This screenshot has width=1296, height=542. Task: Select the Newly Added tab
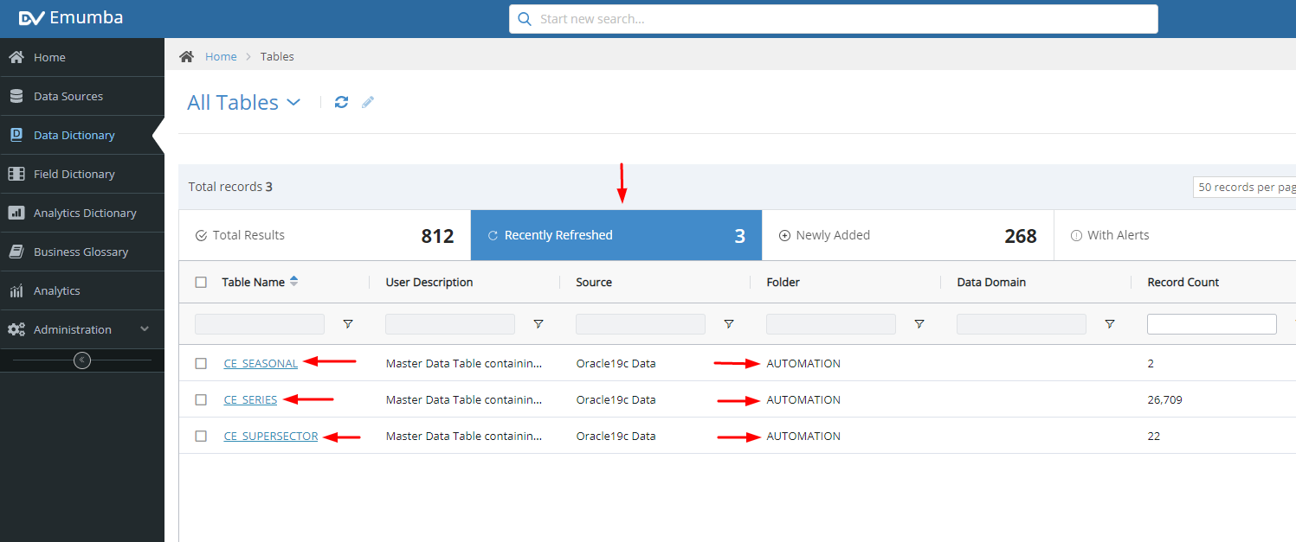908,235
